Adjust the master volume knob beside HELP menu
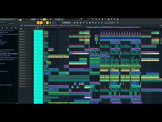 point(17,19)
